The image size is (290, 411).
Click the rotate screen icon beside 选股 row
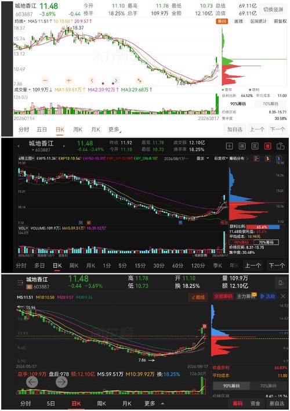pos(281,283)
